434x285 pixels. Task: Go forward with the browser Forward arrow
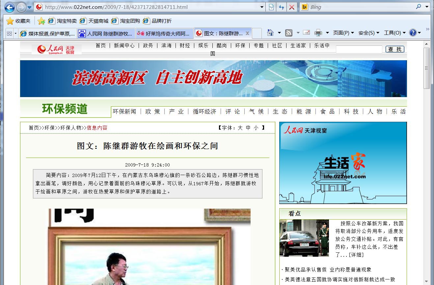21,7
